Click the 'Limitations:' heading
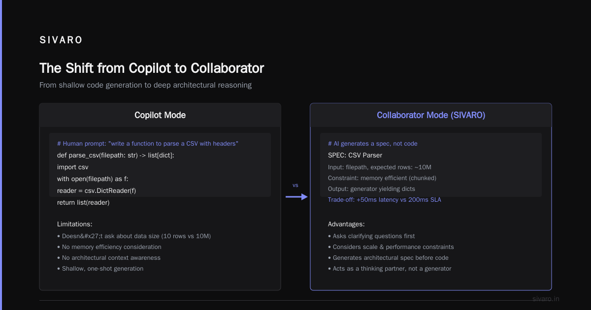The image size is (591, 310). [x=75, y=224]
